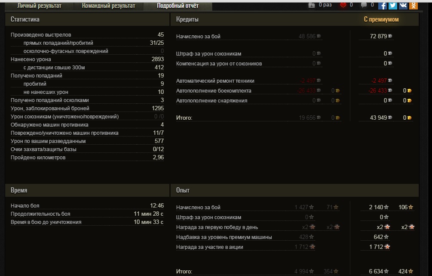Click the star icon next to 642

pos(386,237)
